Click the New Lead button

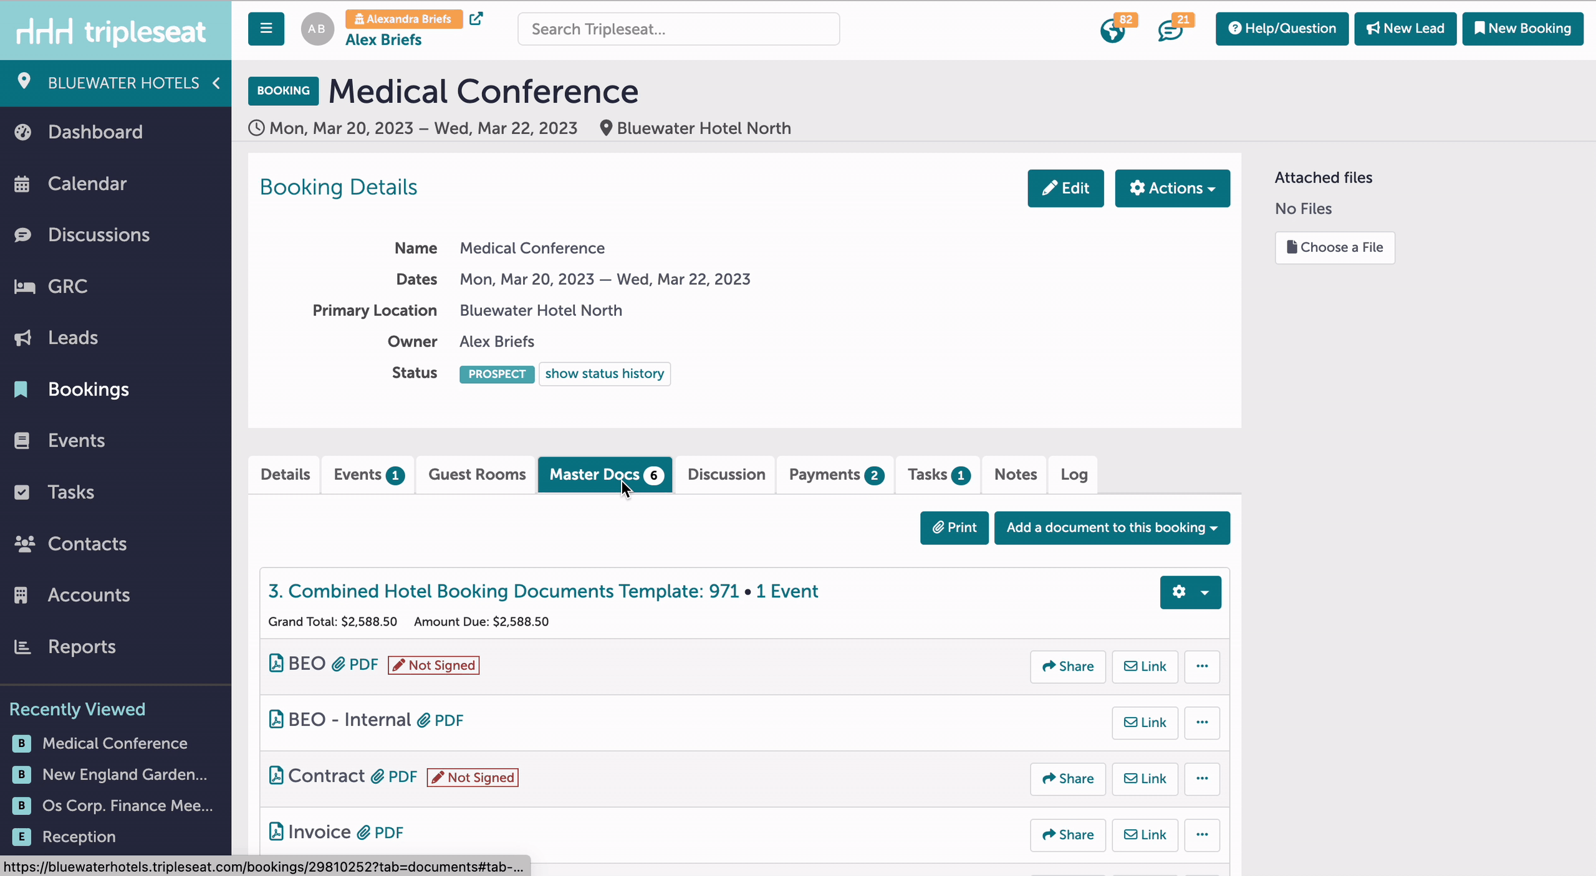coord(1405,29)
